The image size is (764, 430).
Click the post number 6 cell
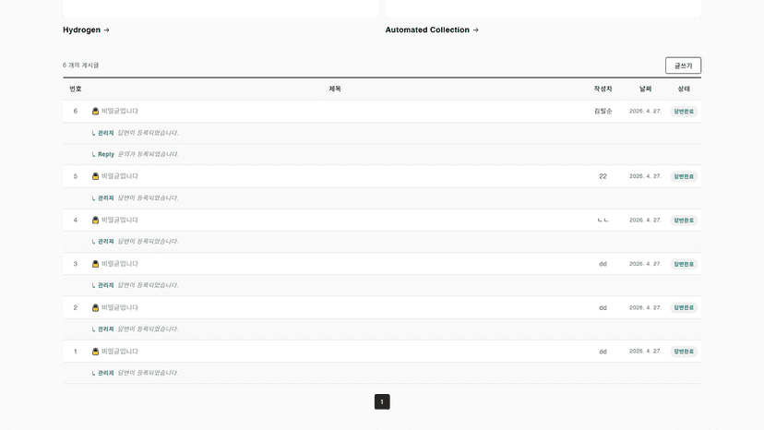point(76,111)
